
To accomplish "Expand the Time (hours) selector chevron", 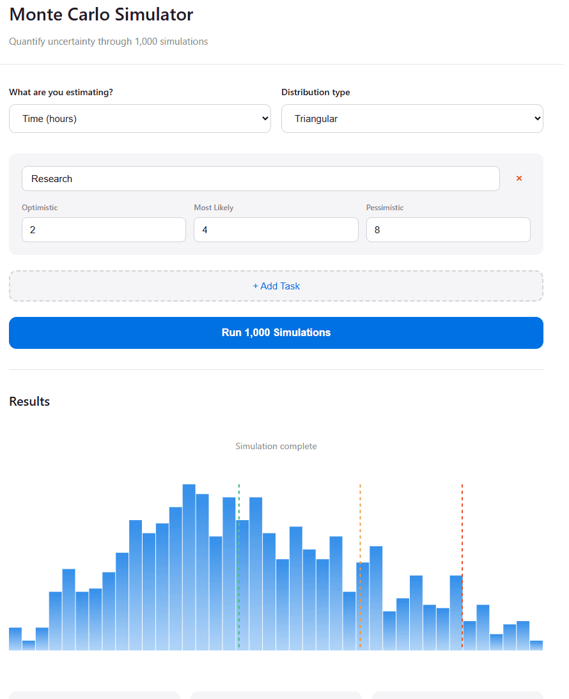I will [x=265, y=118].
